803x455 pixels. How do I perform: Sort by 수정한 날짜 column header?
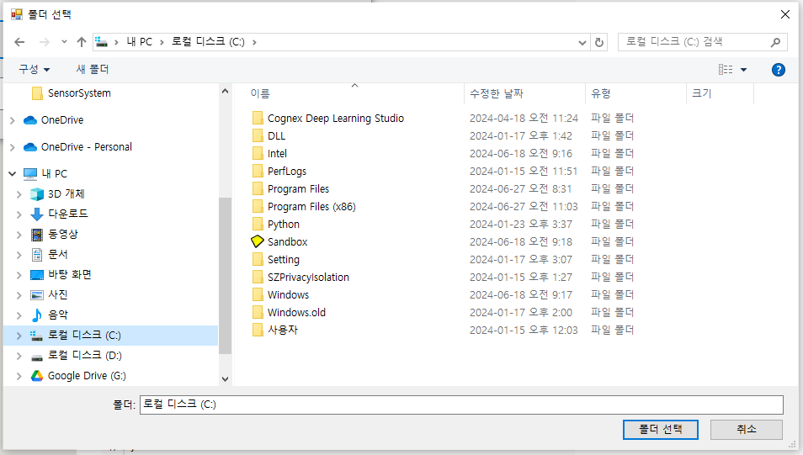click(497, 93)
